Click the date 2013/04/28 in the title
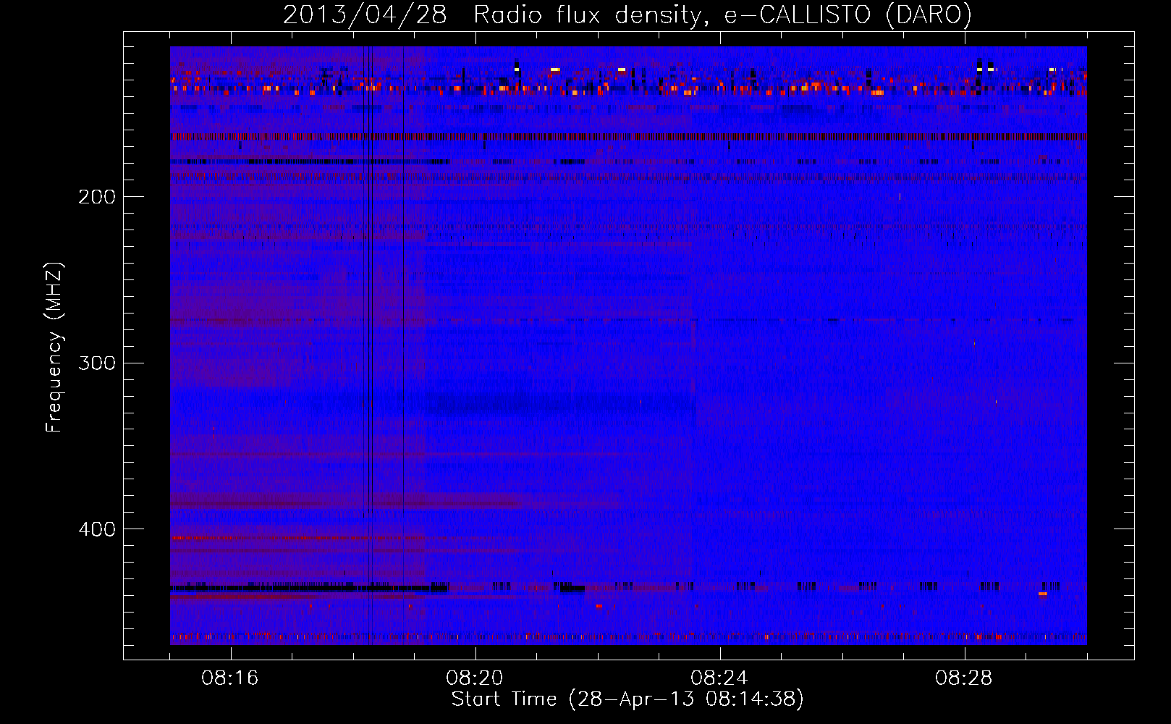The height and width of the screenshot is (724, 1171). click(x=365, y=15)
